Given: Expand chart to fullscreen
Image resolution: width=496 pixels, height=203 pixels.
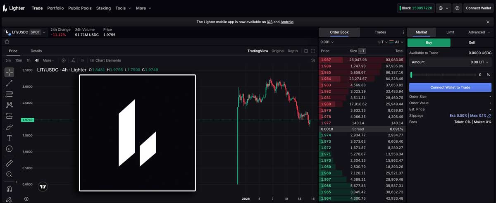Looking at the screenshot, I should point(313,51).
